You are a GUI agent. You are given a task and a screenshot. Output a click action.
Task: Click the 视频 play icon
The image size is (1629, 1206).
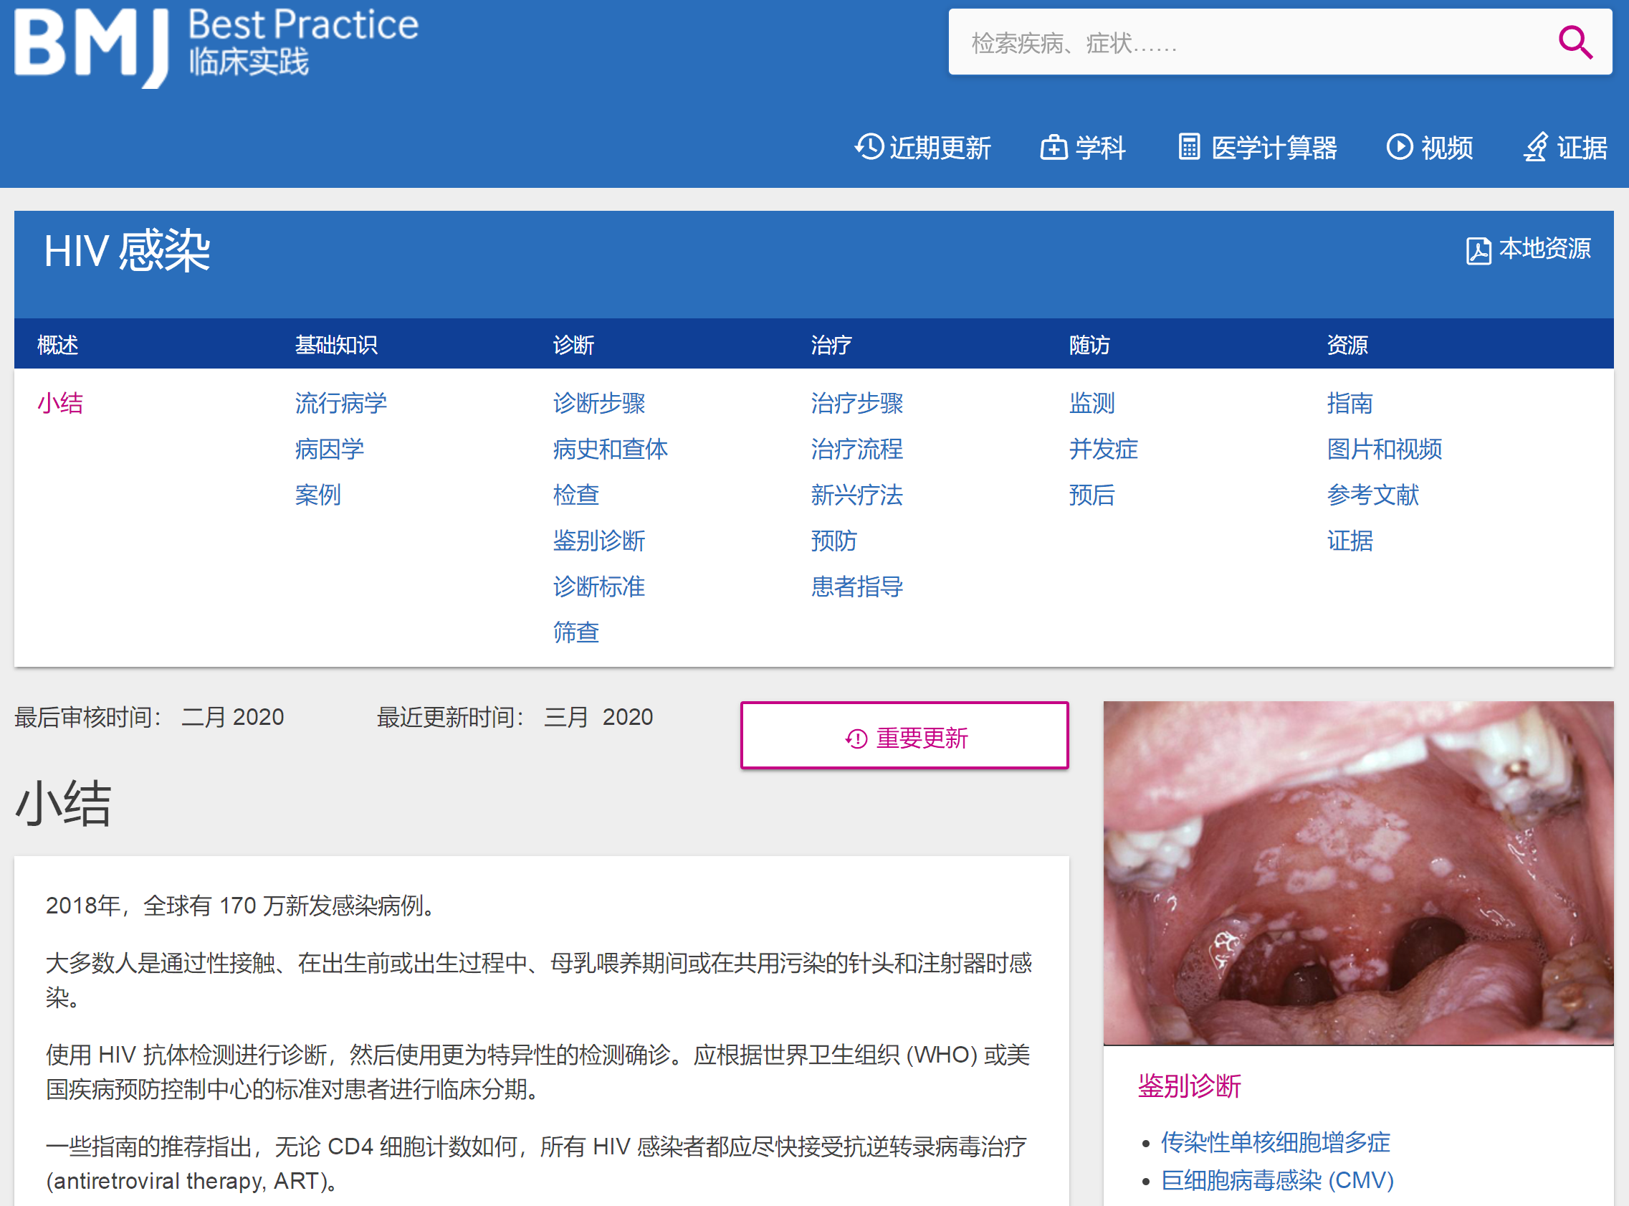pos(1398,147)
